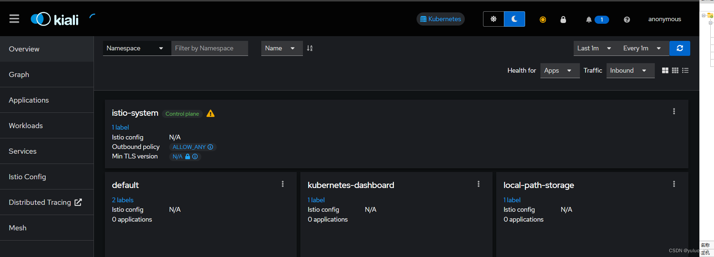Switch to expanded card view
Screen dimensions: 714x257
click(665, 70)
